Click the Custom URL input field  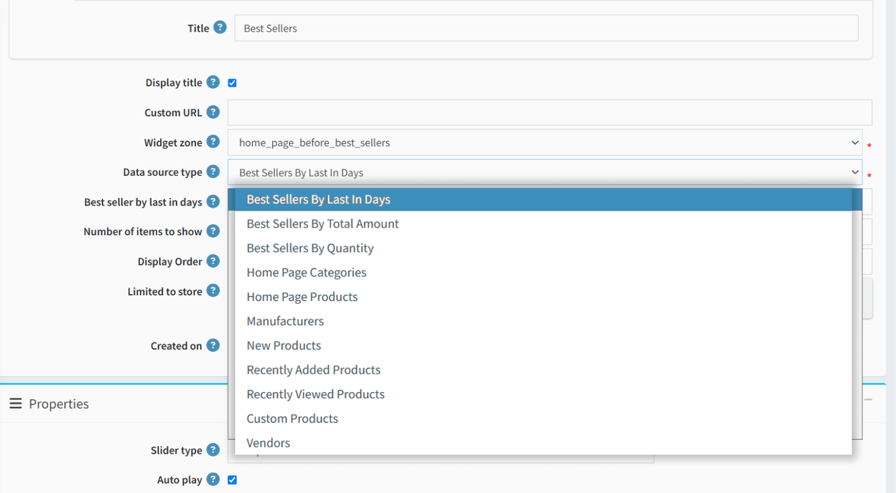click(550, 113)
